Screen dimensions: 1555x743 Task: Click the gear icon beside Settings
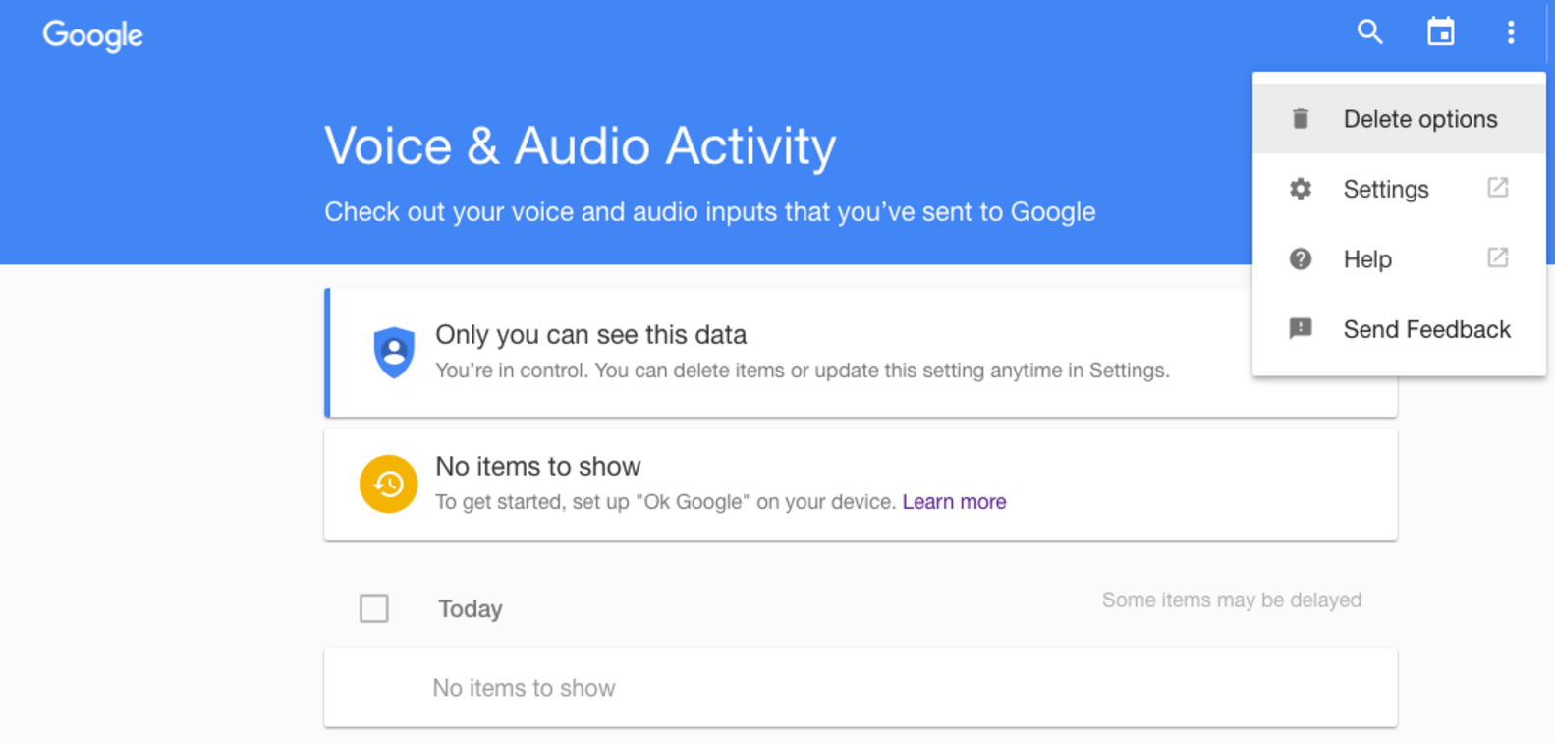(1301, 189)
